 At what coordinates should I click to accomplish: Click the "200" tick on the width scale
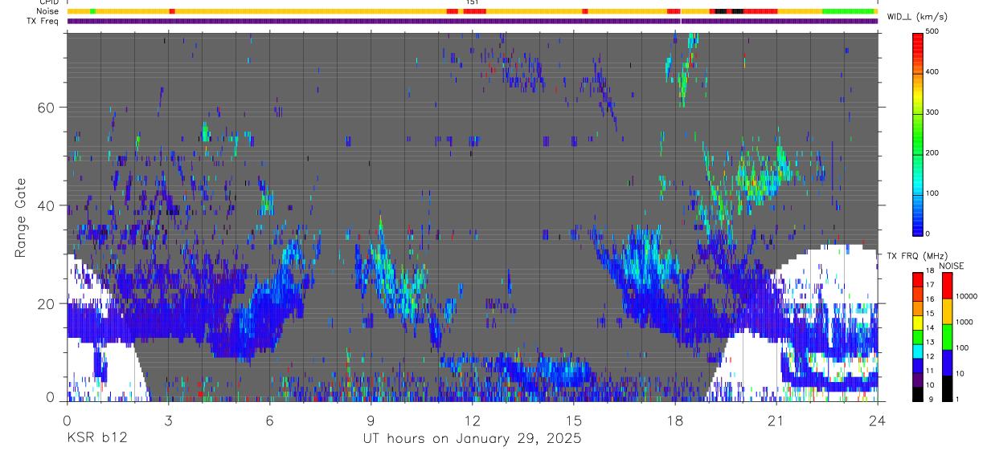(934, 153)
